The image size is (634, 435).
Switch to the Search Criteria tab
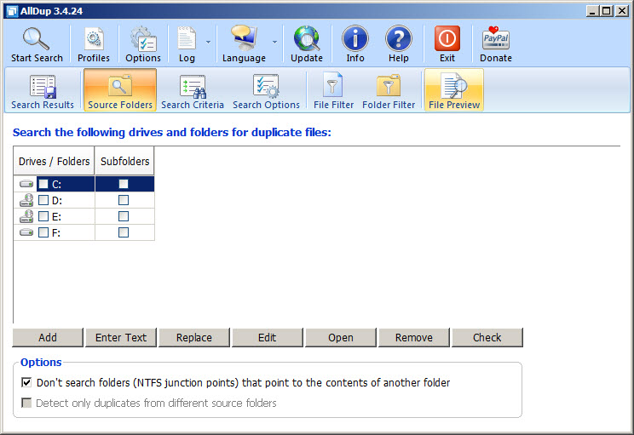tap(193, 90)
